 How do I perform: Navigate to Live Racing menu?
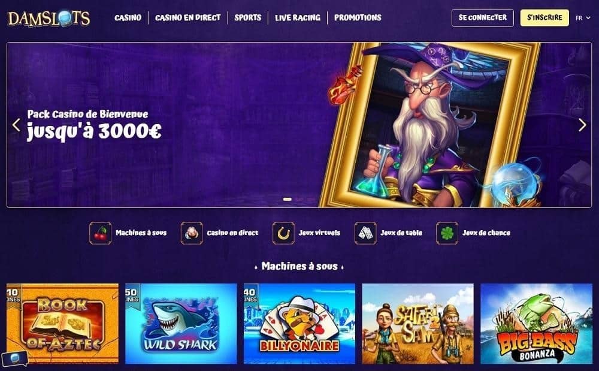point(298,17)
